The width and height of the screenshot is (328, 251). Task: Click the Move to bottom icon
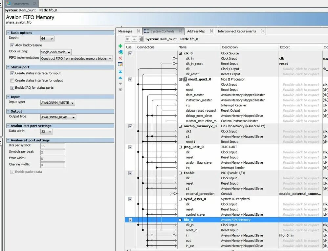click(x=120, y=89)
